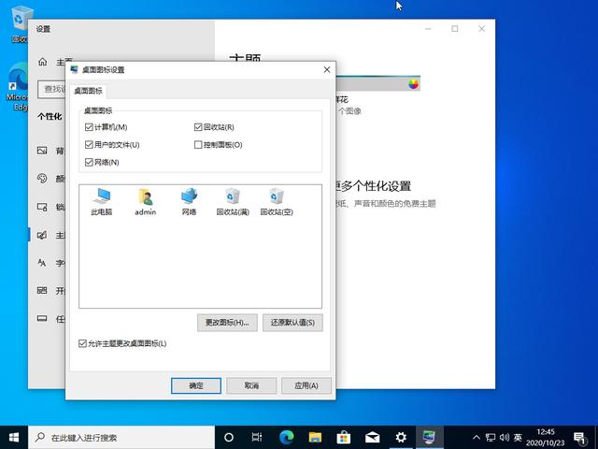Open volume control tray icon
598x449 pixels.
coord(505,438)
